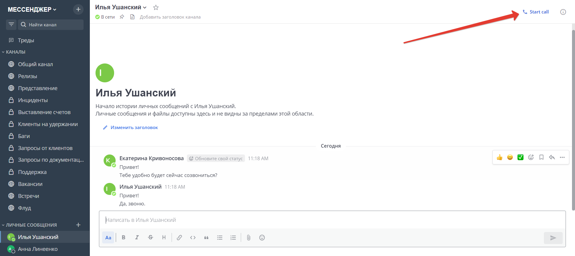575x256 pixels.
Task: Open Баги channel
Action: click(x=45, y=136)
